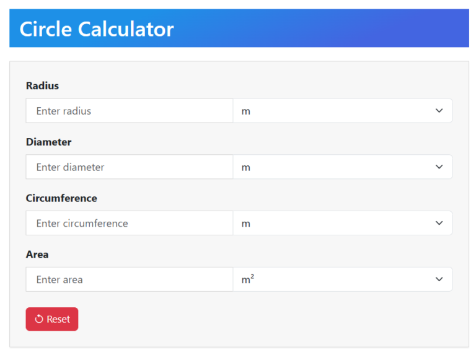Open the Circumference unit dropdown showing m
Image resolution: width=476 pixels, height=353 pixels.
click(x=343, y=223)
